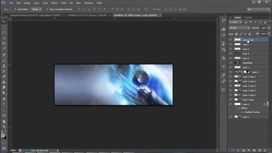Click the zoom percentage field in status bar
The image size is (272, 153).
[13, 150]
